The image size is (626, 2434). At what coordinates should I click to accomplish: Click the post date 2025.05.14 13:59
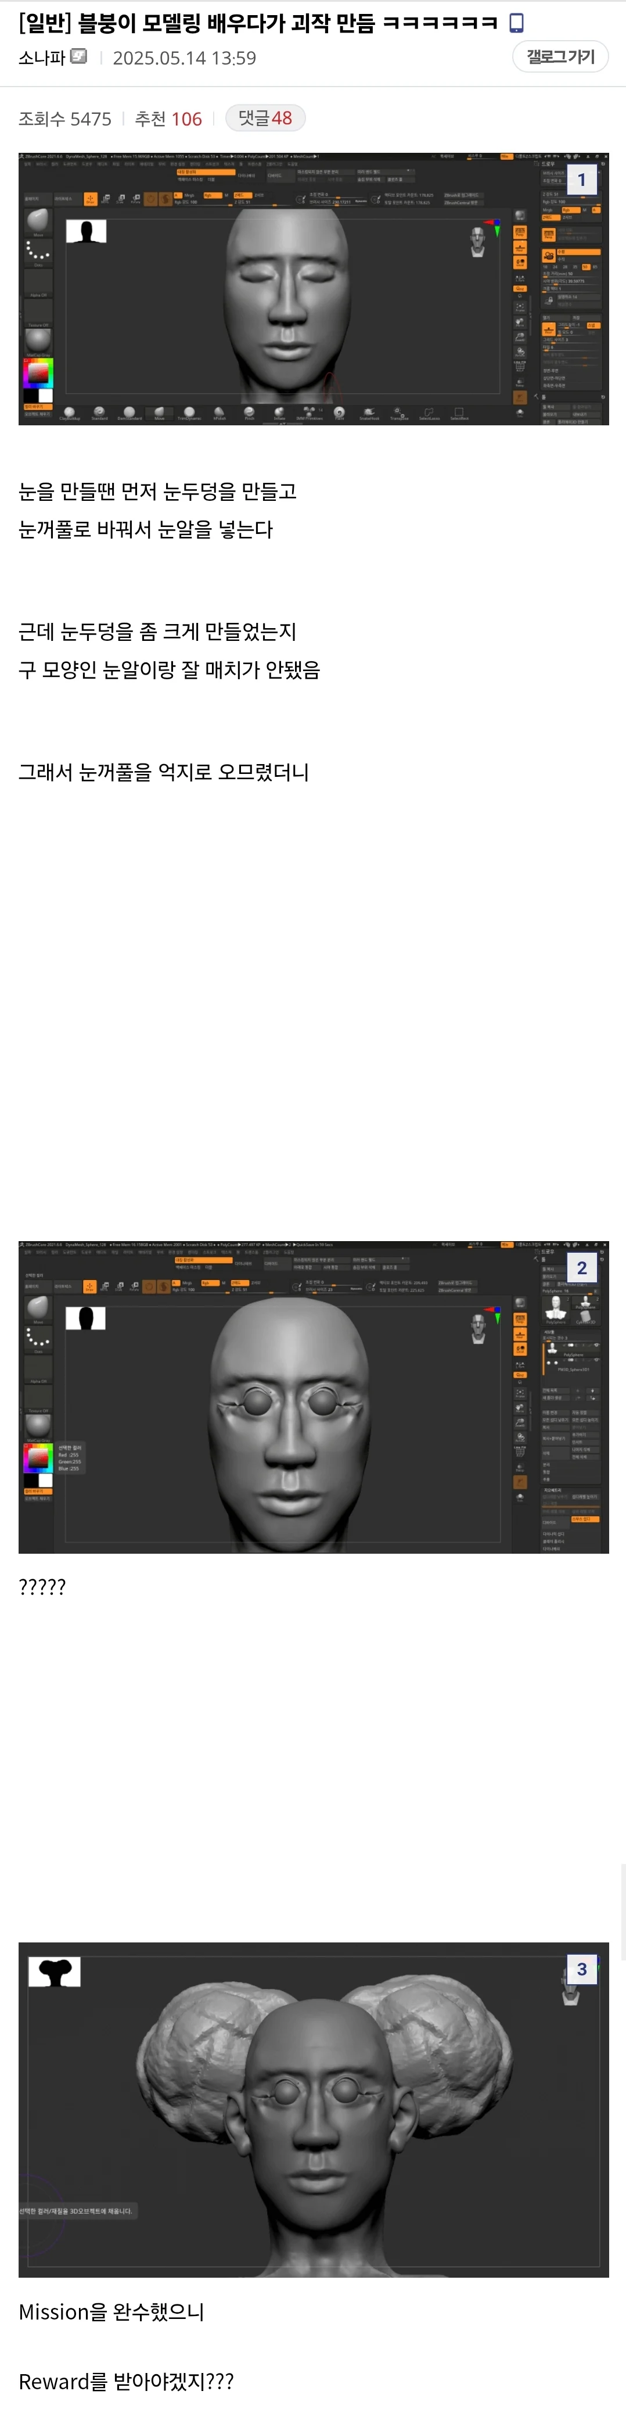184,58
